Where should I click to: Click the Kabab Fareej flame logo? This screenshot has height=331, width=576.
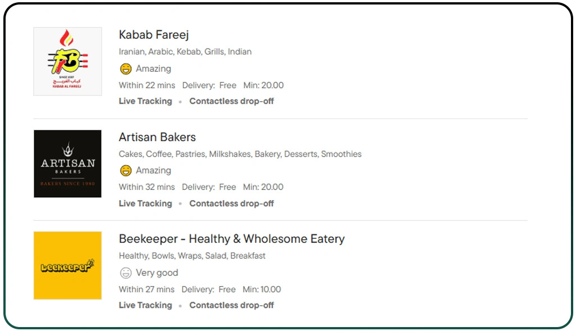(x=67, y=61)
